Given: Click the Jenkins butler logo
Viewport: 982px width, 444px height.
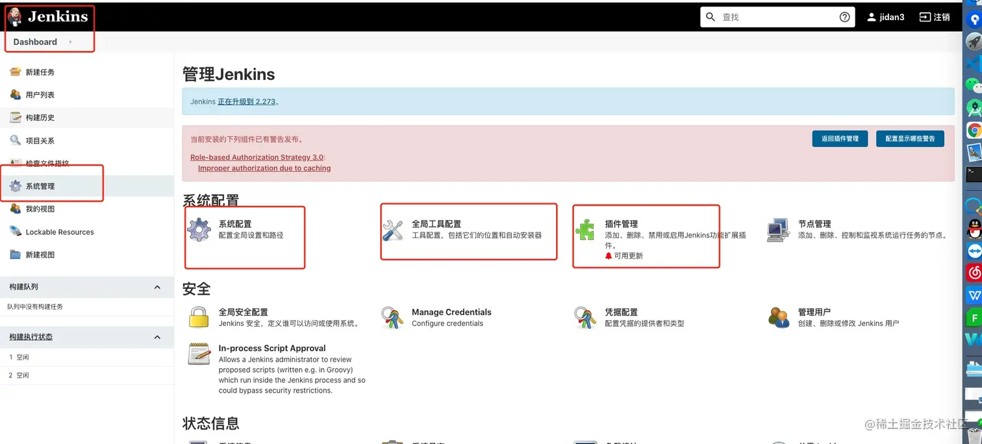Looking at the screenshot, I should (x=15, y=18).
